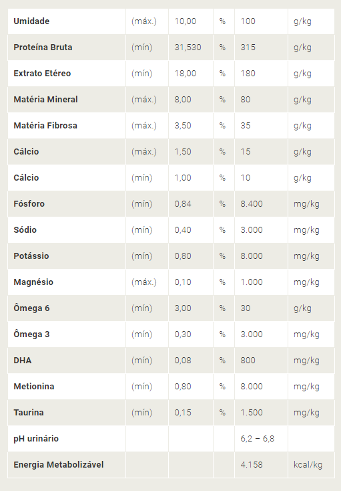The image size is (341, 491).
Task: Select the Taurina row label
Action: (29, 413)
